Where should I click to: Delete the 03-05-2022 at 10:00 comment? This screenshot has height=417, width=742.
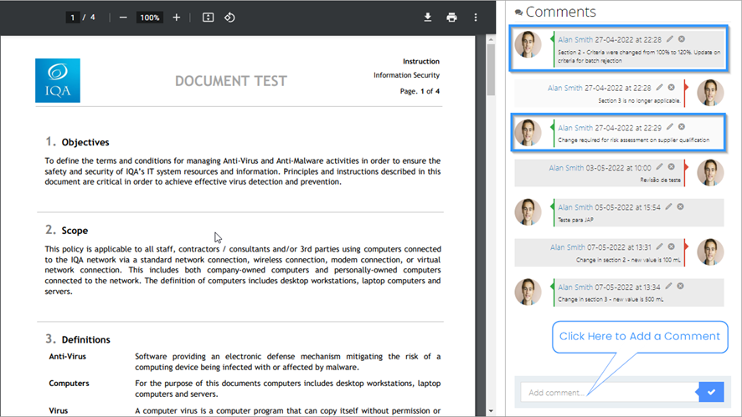[x=671, y=166]
